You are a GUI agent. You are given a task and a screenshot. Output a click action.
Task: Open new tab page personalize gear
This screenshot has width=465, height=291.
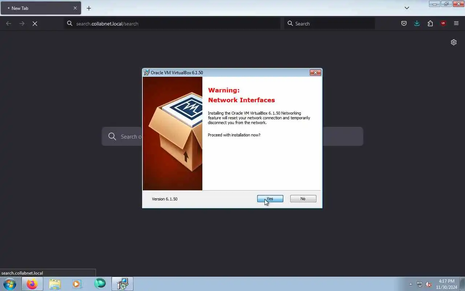[454, 42]
